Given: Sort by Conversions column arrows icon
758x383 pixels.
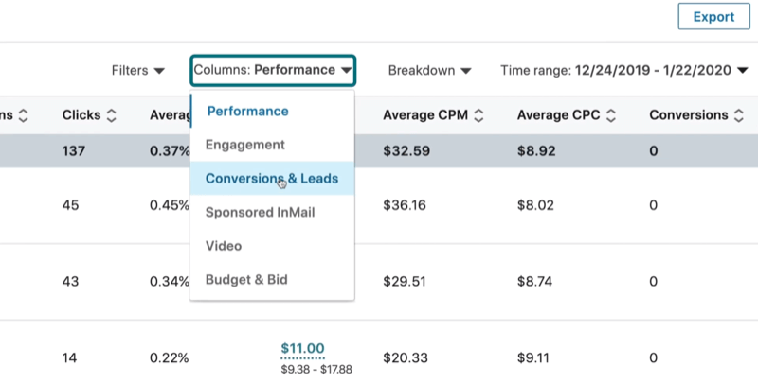Looking at the screenshot, I should point(736,115).
